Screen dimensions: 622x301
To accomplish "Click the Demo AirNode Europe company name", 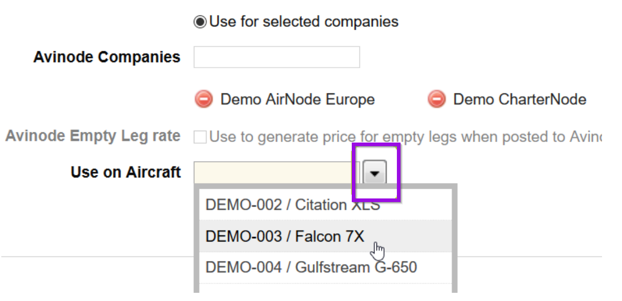I will 297,99.
